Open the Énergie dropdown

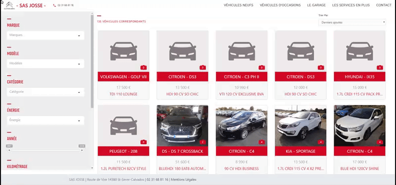[46, 120]
